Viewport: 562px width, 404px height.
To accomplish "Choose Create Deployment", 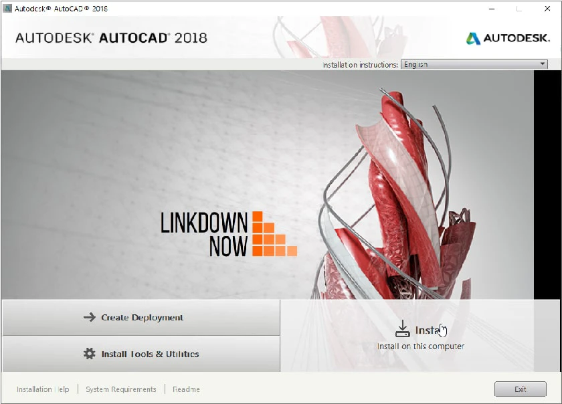I will pos(141,317).
